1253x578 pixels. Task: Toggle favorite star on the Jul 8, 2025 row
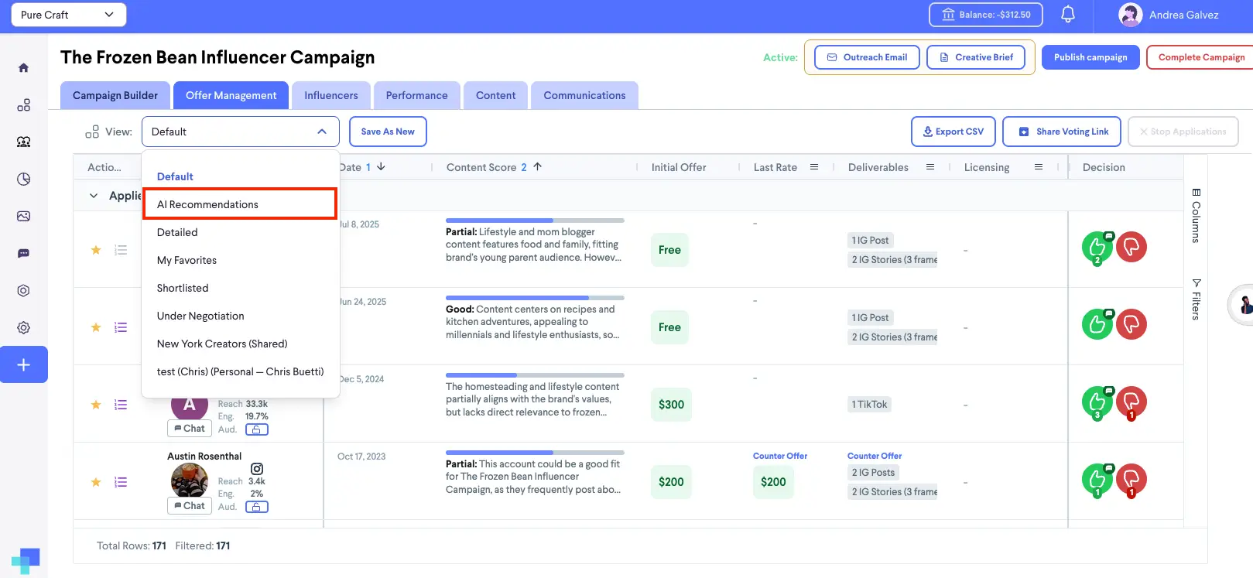pyautogui.click(x=96, y=250)
